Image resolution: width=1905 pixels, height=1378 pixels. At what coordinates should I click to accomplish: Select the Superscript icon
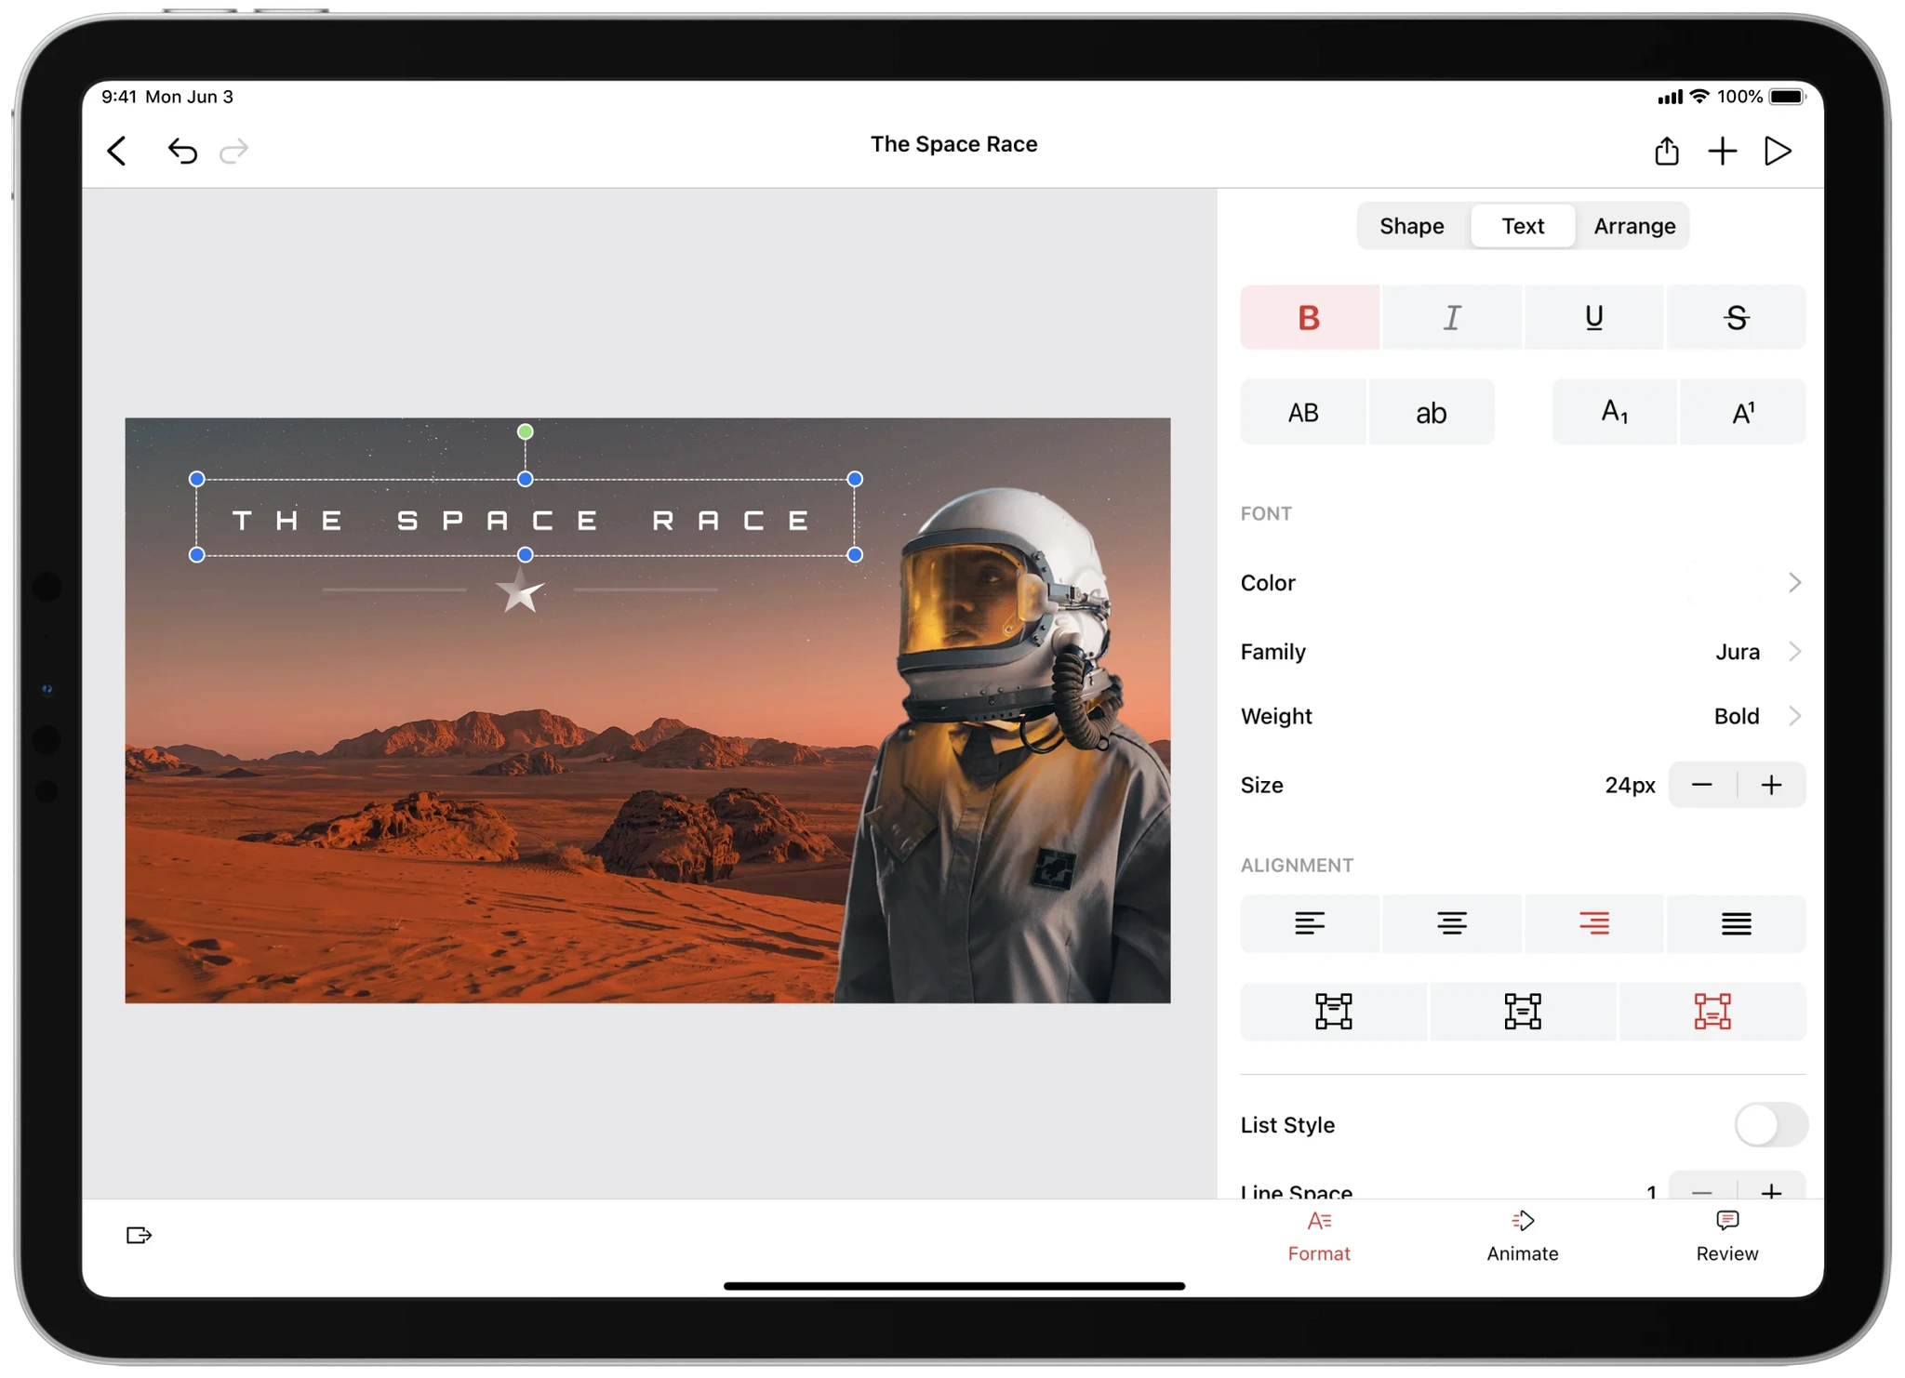[1743, 412]
